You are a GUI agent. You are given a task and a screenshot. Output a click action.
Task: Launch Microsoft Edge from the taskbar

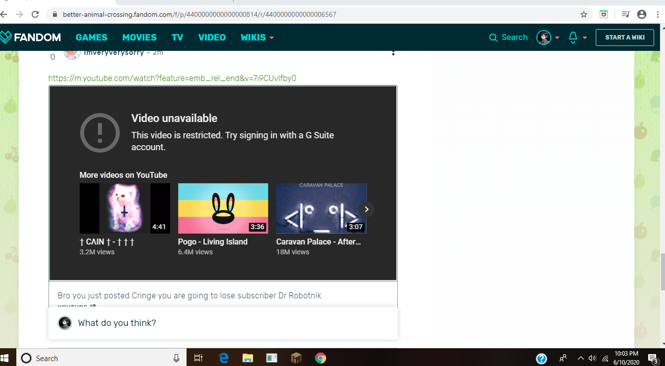coord(224,358)
